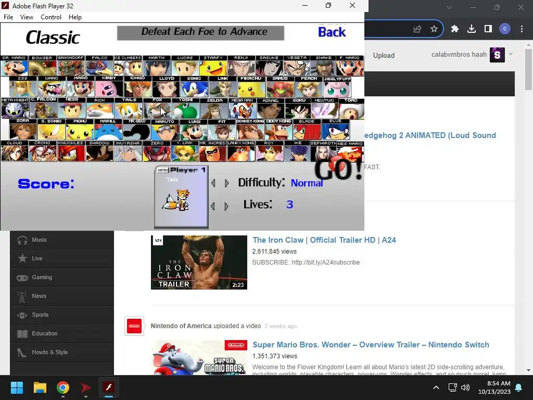Open Chrome extensions puzzle icon
Image resolution: width=533 pixels, height=400 pixels.
455,29
